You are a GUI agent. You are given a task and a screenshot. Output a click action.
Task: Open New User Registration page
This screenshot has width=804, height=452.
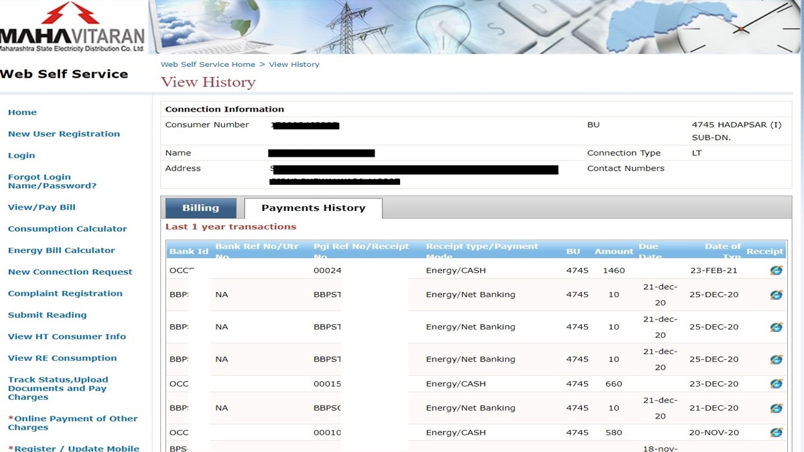click(64, 133)
